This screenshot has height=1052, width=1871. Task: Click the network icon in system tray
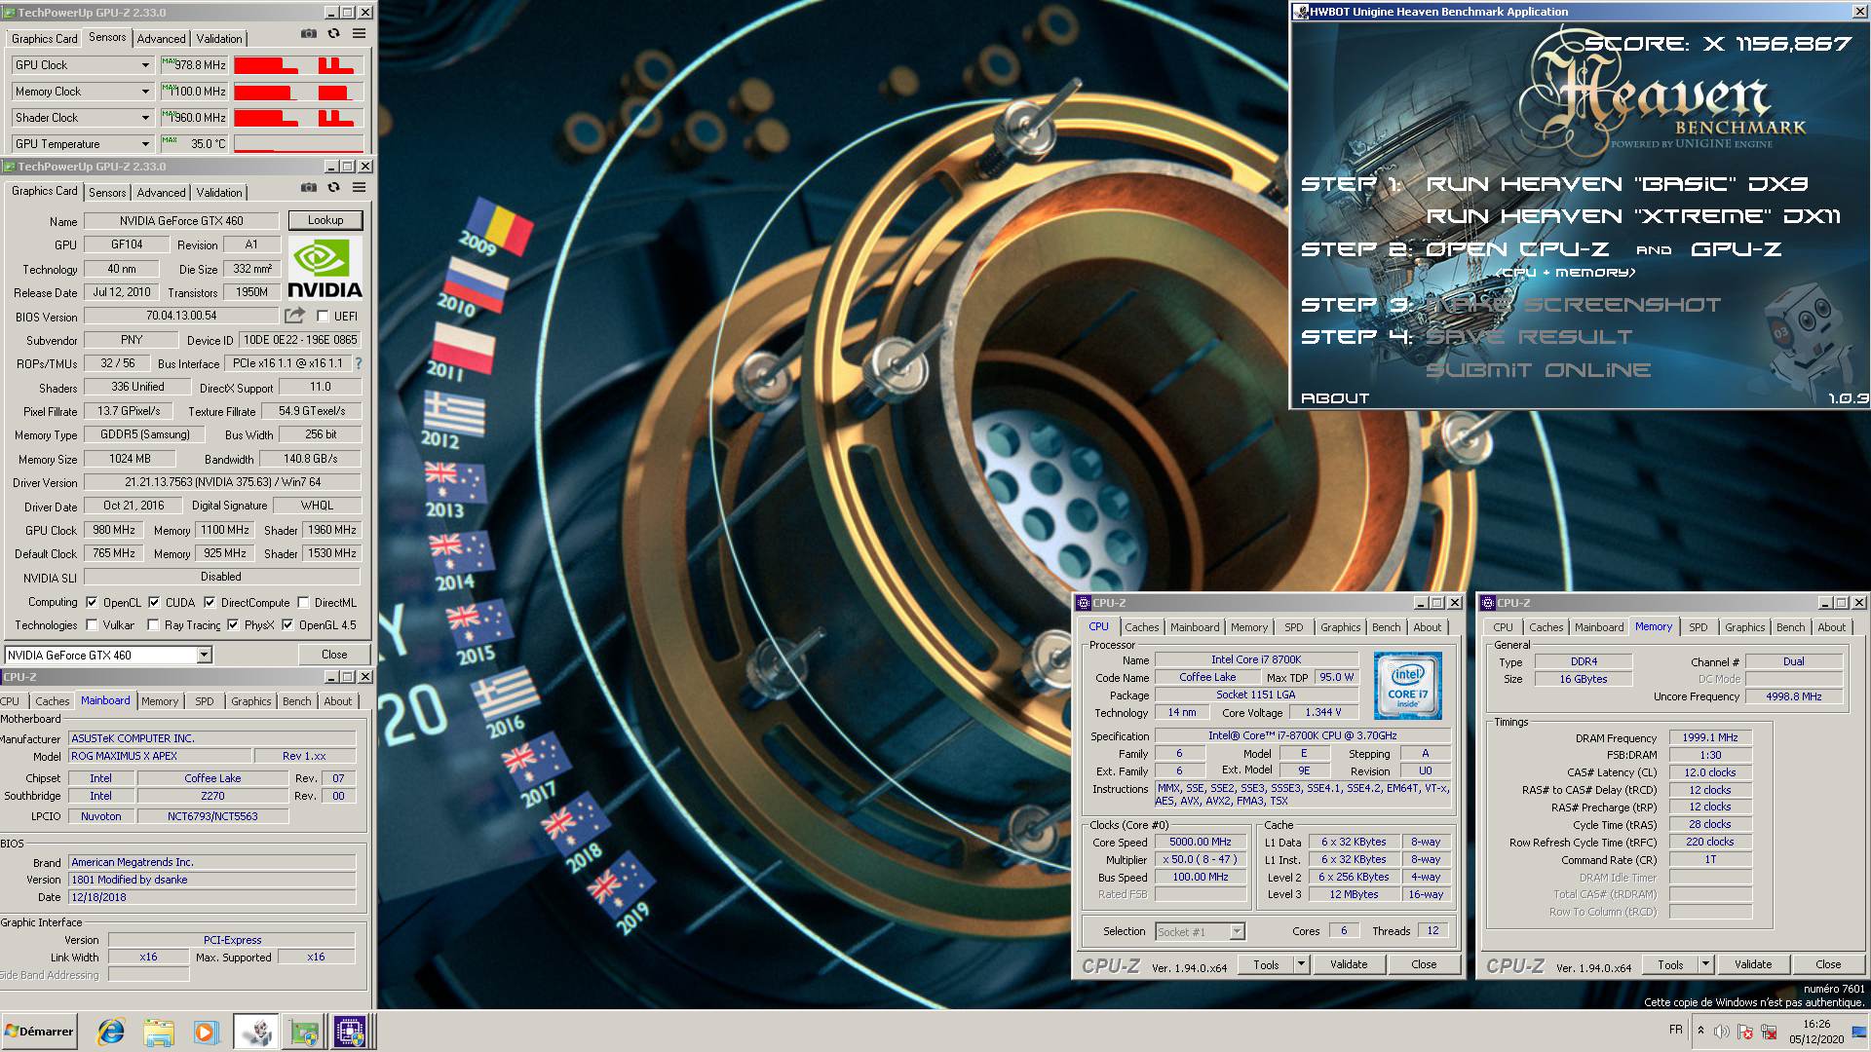[x=1769, y=1031]
